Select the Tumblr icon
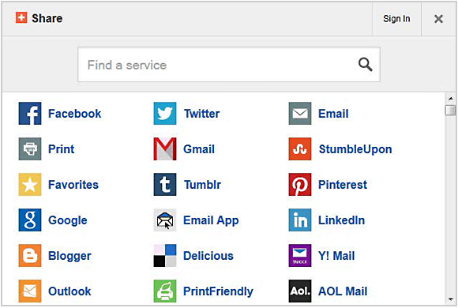 pos(165,184)
